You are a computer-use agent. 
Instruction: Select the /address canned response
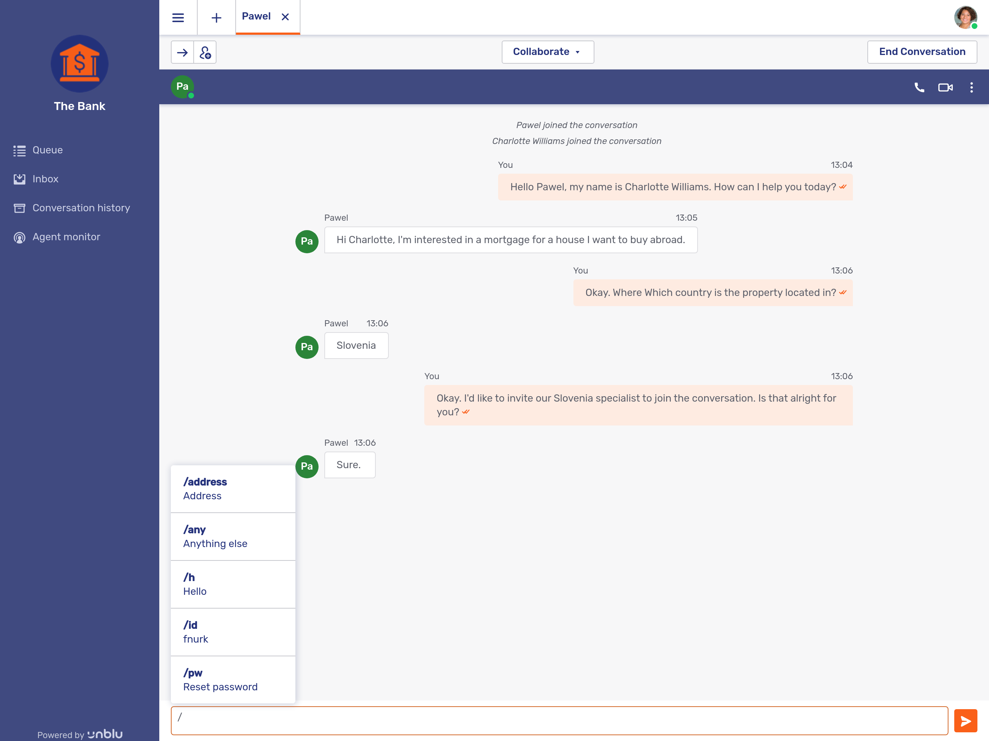(x=232, y=488)
